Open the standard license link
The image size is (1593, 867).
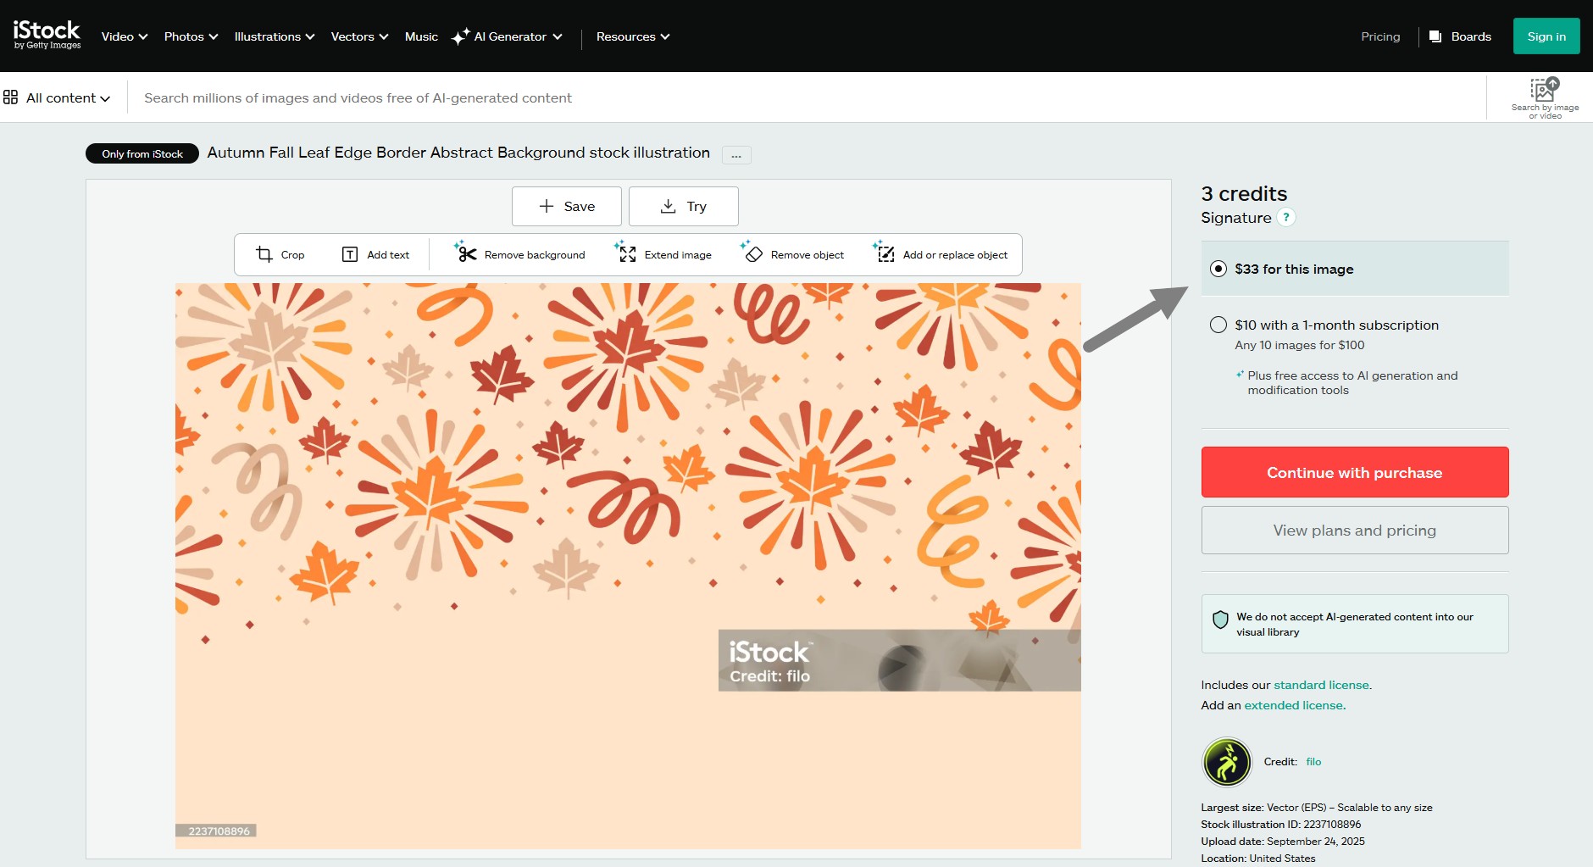(1321, 685)
